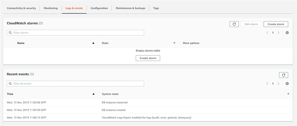Open CloudWatch alarms table settings gear
Viewport: 297px width, 126px height.
tap(287, 33)
